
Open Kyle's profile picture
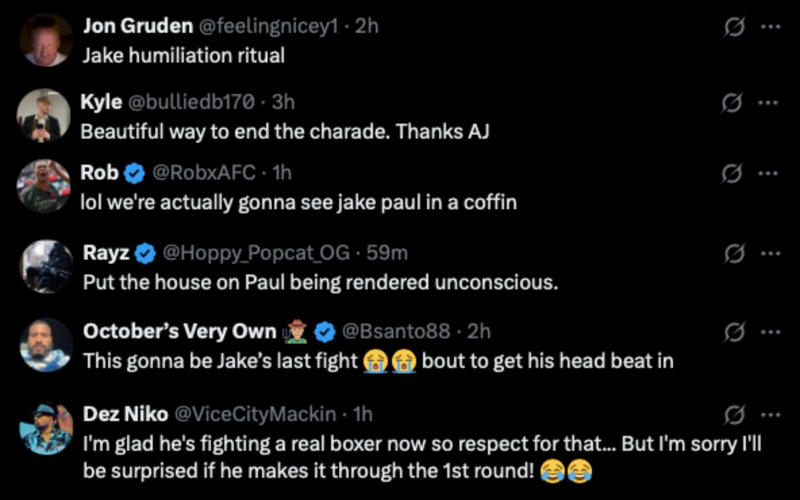tap(43, 115)
